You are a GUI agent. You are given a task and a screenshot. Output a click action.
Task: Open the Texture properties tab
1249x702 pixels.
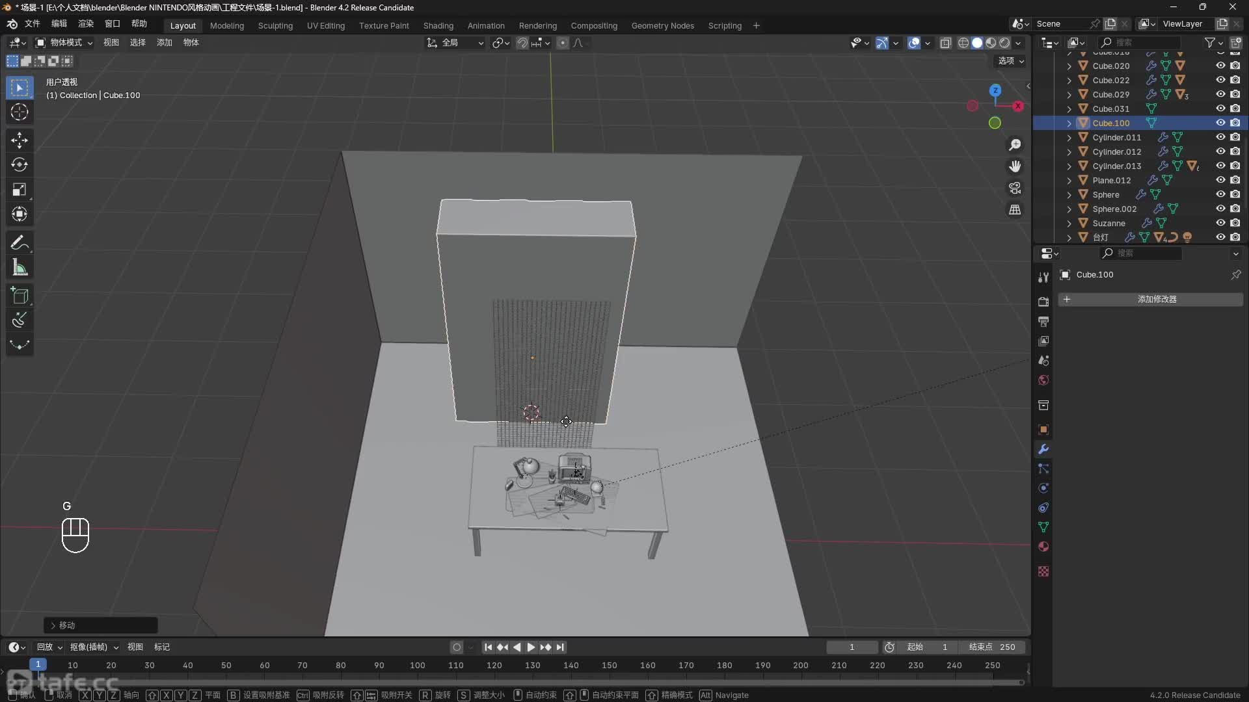1043,571
